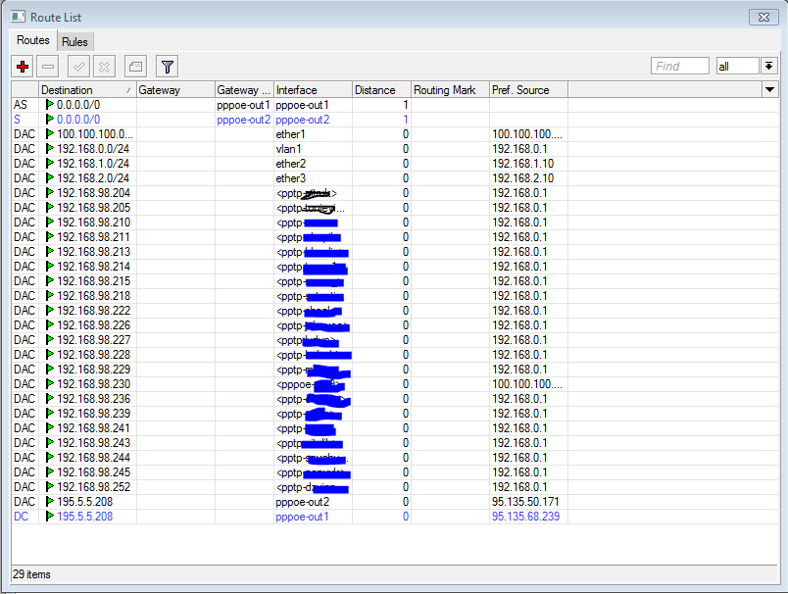Switch to the Routes tab
This screenshot has height=594, width=788.
33,40
